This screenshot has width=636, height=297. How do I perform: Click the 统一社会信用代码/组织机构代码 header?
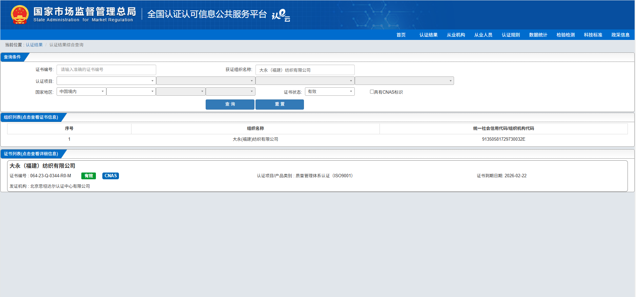[x=504, y=129]
